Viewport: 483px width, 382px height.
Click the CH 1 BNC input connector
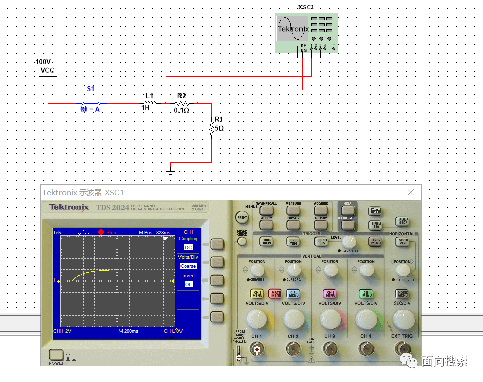coord(257,349)
